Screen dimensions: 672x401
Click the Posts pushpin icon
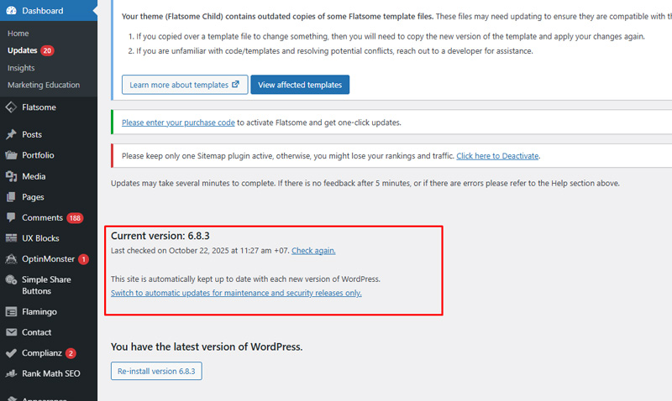(x=11, y=134)
